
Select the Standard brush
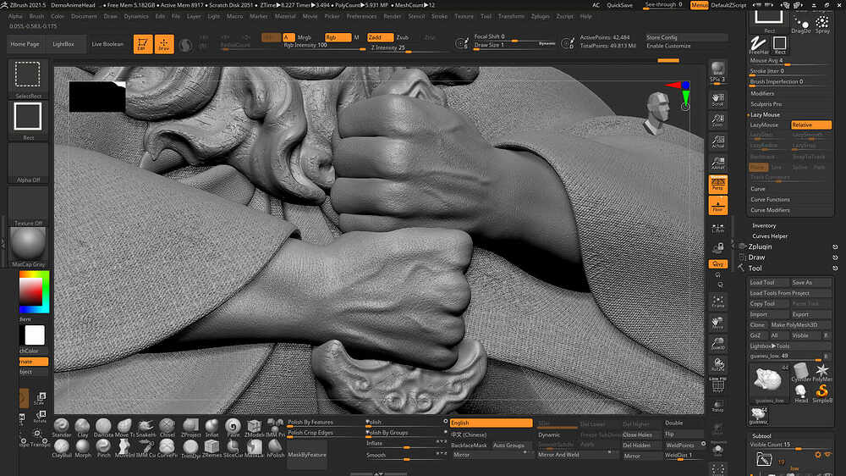(x=62, y=428)
